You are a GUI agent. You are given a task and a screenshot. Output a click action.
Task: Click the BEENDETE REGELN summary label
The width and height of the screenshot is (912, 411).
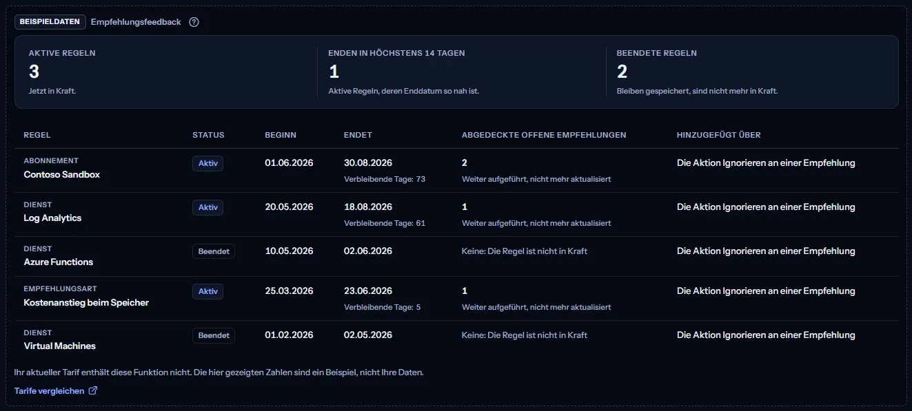click(x=656, y=53)
